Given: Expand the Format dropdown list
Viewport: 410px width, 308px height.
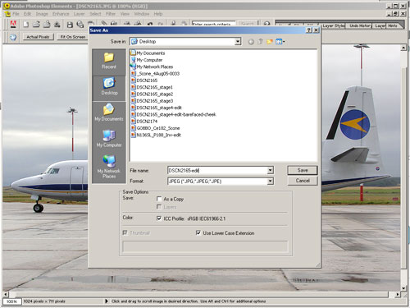Looking at the screenshot, I should coord(270,181).
